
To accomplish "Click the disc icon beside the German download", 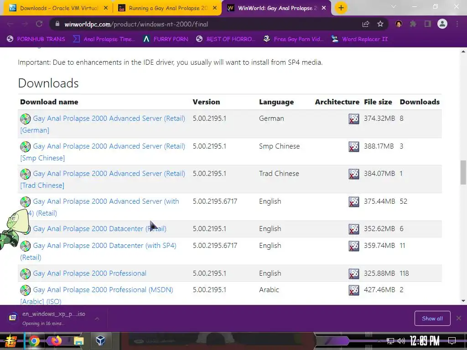I will pos(26,119).
